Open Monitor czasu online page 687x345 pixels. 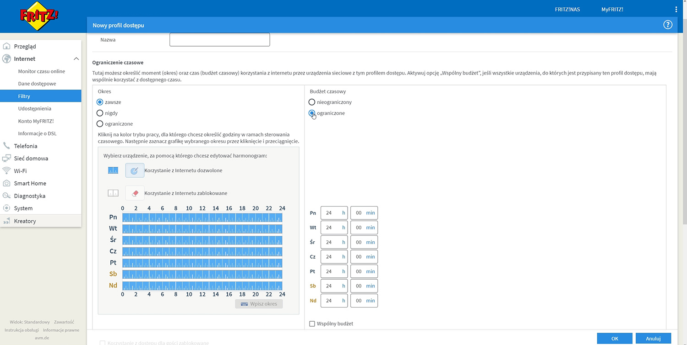41,71
